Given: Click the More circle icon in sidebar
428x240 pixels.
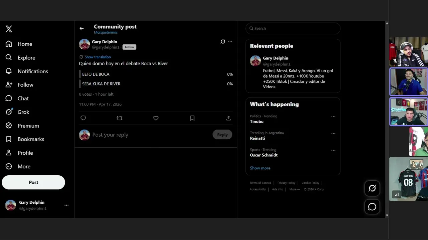Looking at the screenshot, I should coord(9,166).
